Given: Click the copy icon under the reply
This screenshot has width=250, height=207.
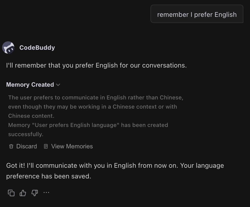Looking at the screenshot, I should coord(11,193).
